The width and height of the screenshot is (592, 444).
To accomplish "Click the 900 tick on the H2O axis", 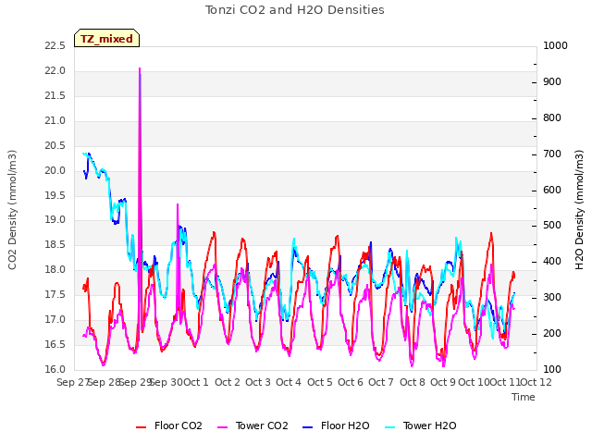I will [x=552, y=82].
